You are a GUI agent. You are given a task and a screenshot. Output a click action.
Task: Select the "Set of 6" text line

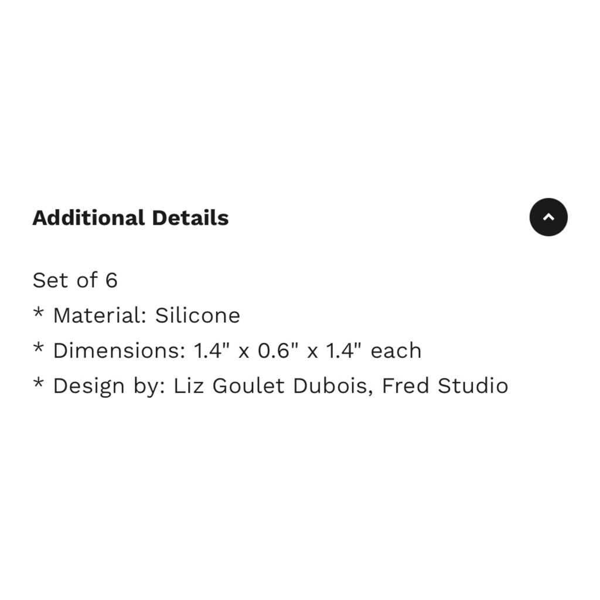pyautogui.click(x=75, y=280)
